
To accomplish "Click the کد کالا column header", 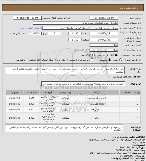I will [127, 93].
